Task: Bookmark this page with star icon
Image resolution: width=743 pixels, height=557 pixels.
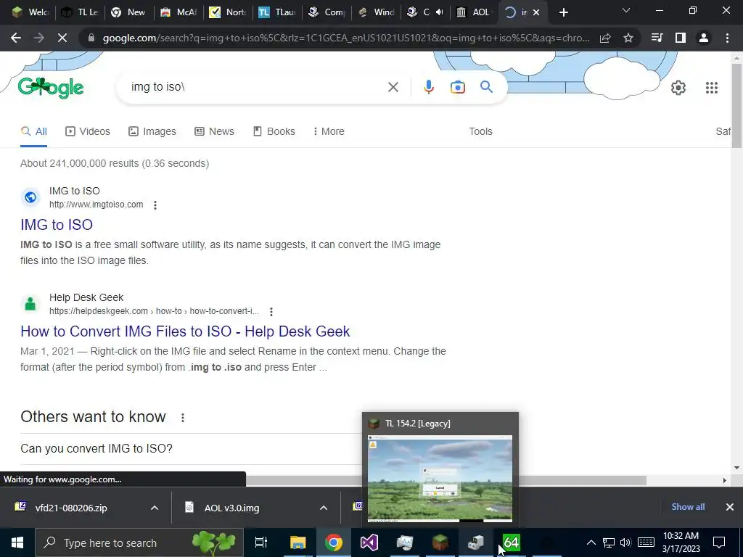Action: [628, 38]
